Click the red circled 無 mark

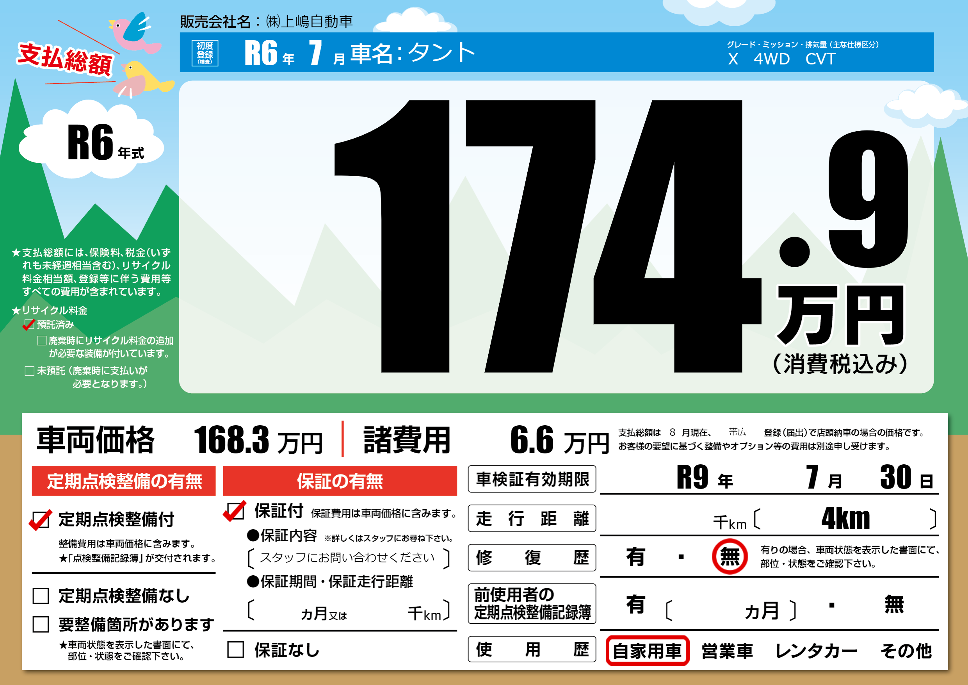tap(730, 557)
